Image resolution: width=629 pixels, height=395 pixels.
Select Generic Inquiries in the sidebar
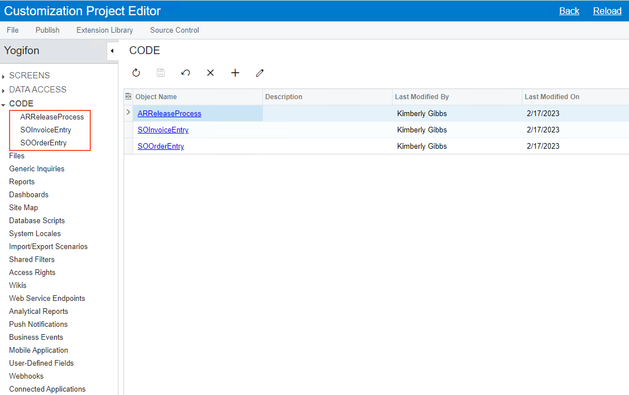(37, 169)
